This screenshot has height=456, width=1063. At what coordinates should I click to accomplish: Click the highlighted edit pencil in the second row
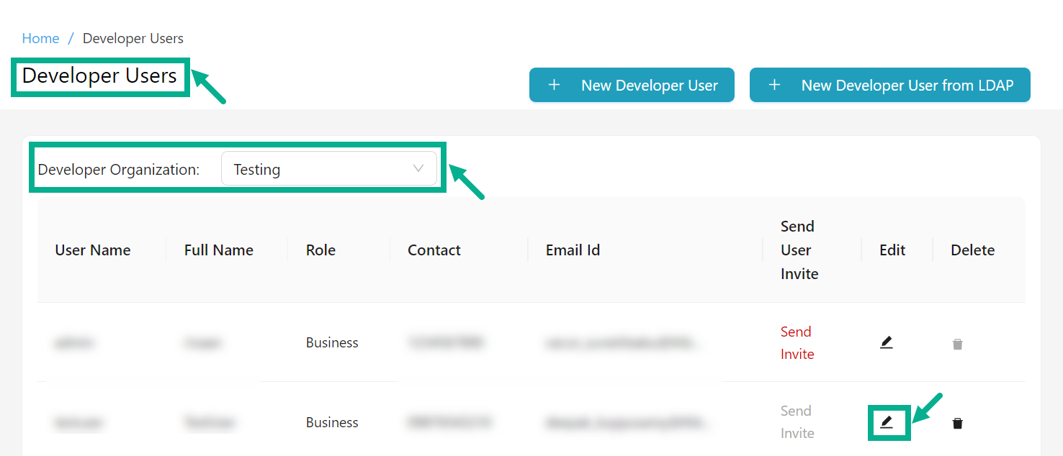886,422
